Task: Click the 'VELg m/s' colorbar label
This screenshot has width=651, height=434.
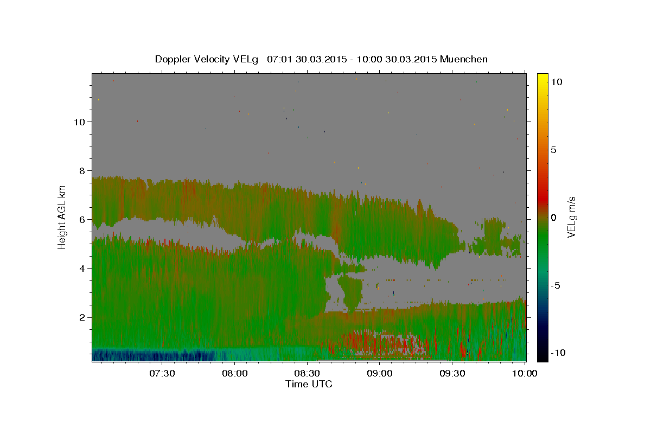Action: pyautogui.click(x=571, y=217)
